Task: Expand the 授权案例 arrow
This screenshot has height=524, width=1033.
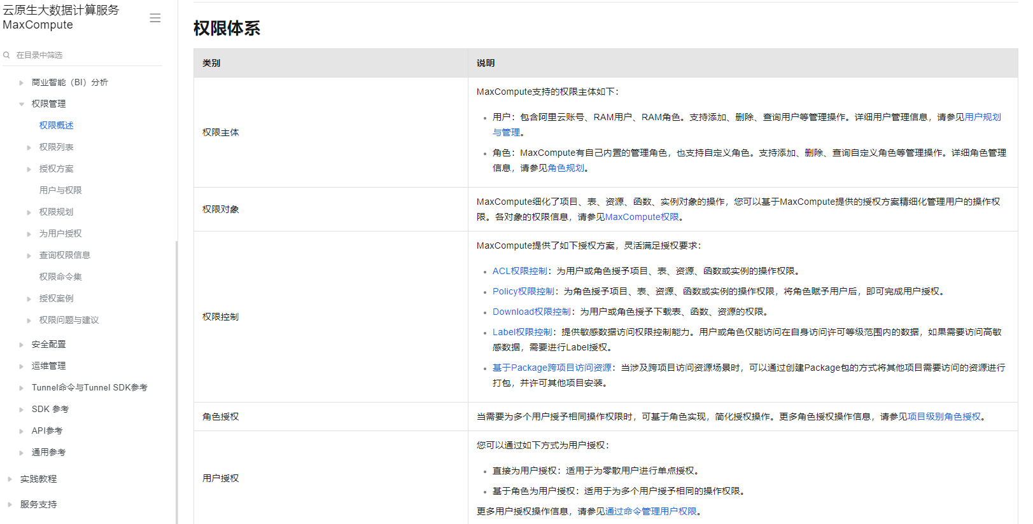Action: (x=29, y=299)
